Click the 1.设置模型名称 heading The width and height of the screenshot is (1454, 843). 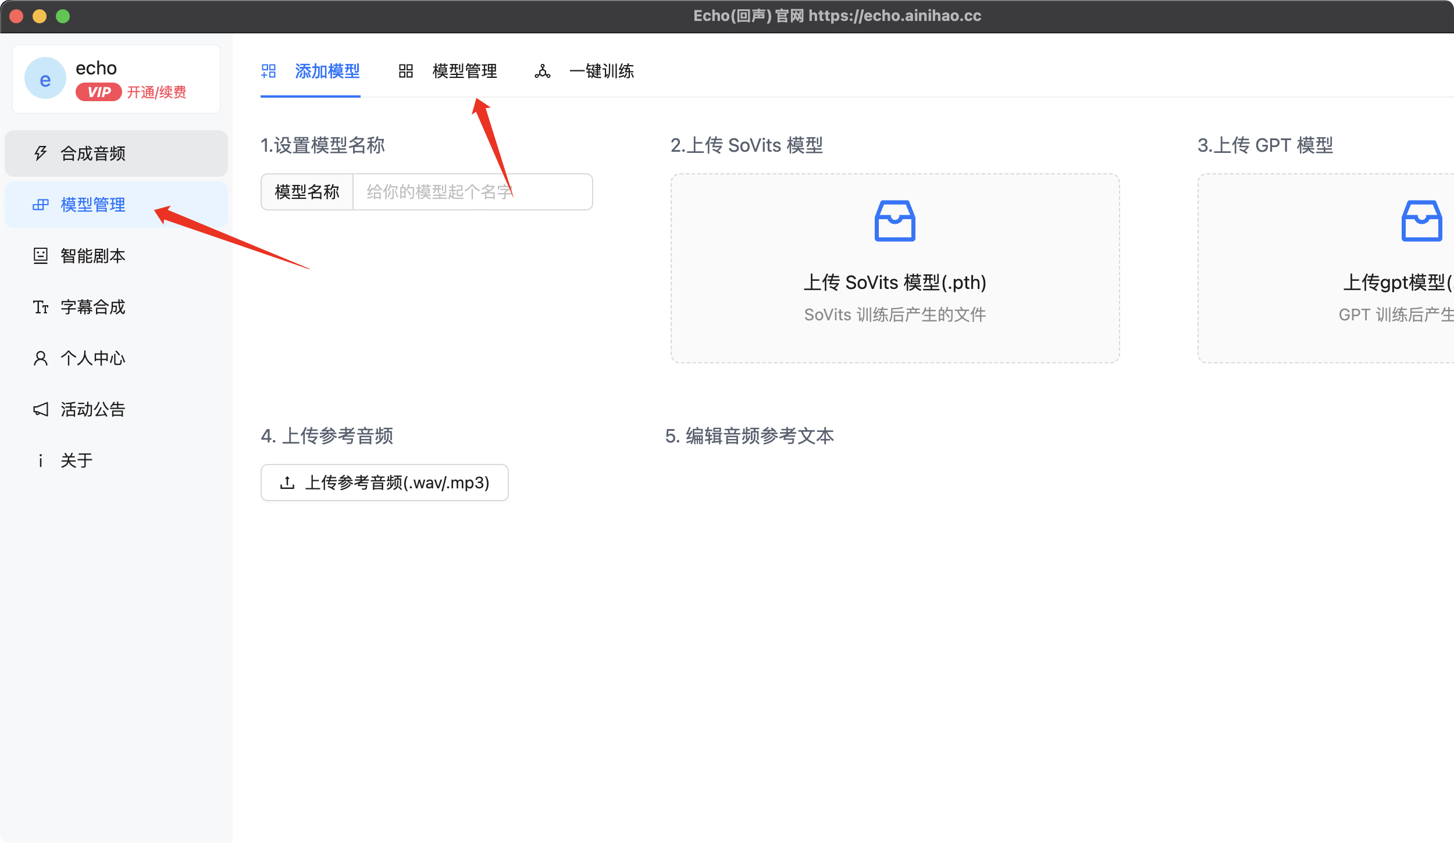click(x=323, y=145)
